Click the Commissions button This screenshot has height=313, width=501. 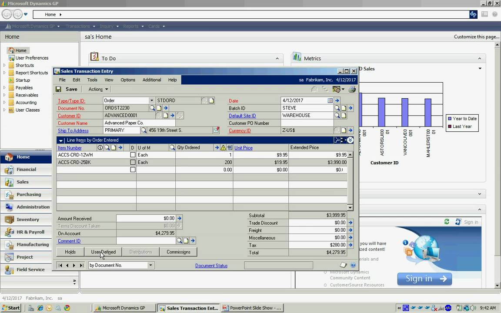178,252
